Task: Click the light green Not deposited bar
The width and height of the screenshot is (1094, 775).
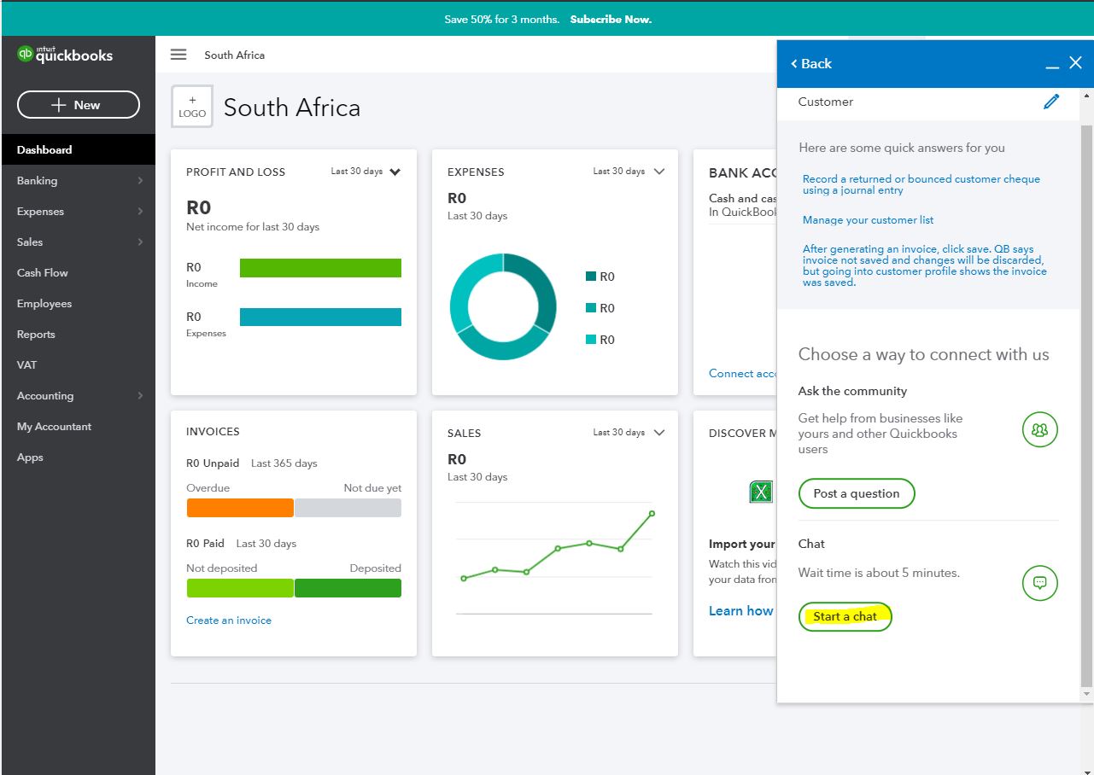Action: coord(240,588)
